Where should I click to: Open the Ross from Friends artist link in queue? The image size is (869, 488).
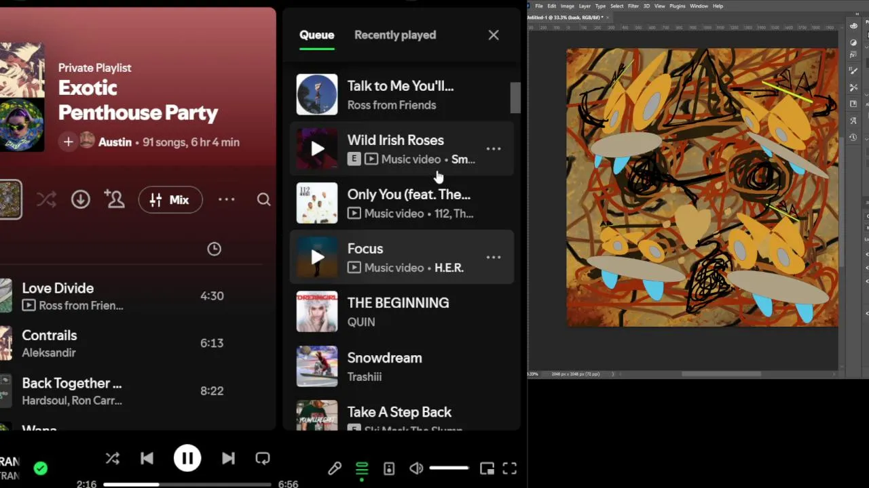(x=392, y=105)
